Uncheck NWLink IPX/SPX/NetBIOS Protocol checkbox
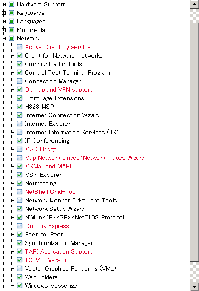Image resolution: width=199 pixels, height=291 pixels. coord(20,217)
